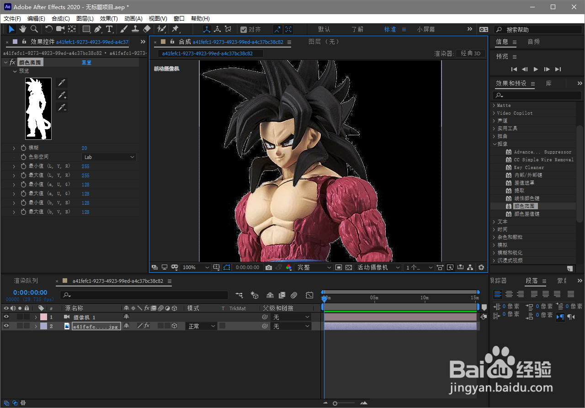Open the 文件(F) menu

[x=12, y=19]
